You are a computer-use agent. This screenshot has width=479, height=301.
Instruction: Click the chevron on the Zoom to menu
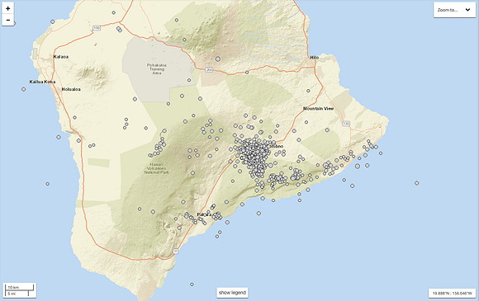pyautogui.click(x=467, y=10)
